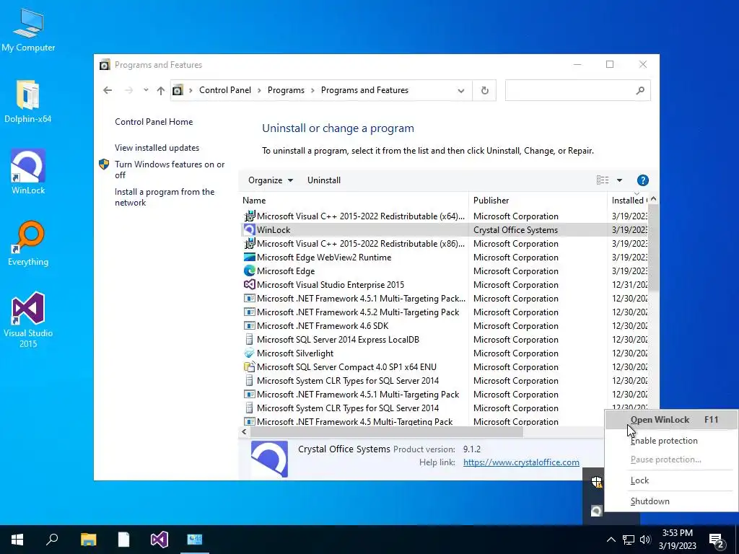Select Microsoft Silverlight row

click(445, 353)
